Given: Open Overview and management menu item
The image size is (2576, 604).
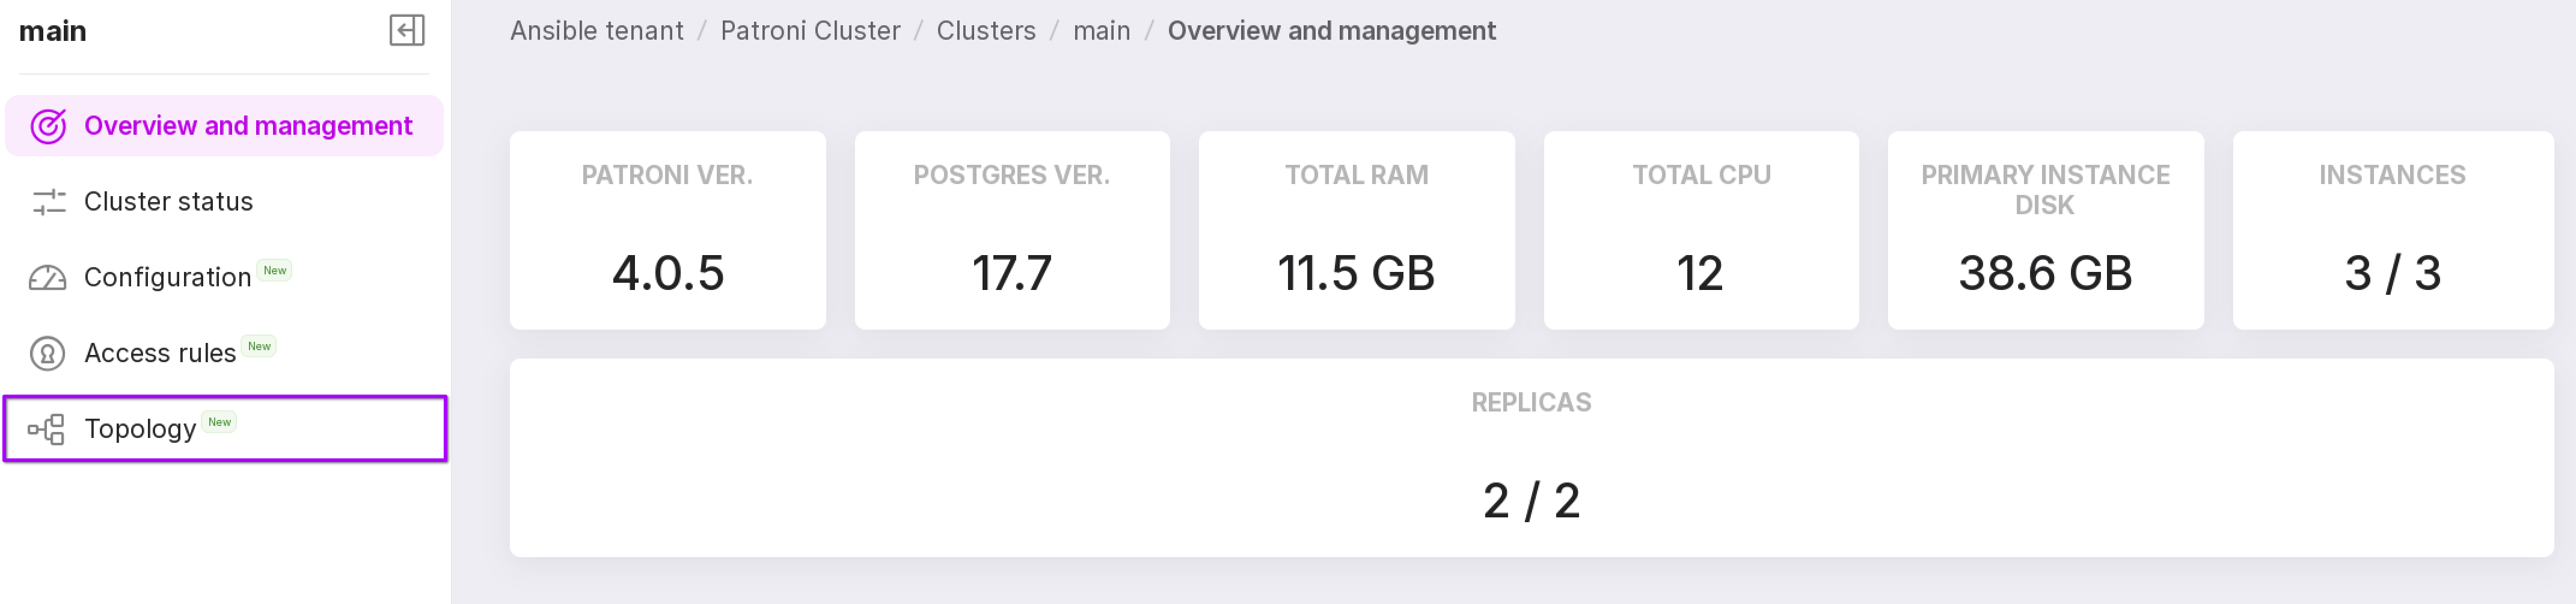Looking at the screenshot, I should [x=247, y=126].
